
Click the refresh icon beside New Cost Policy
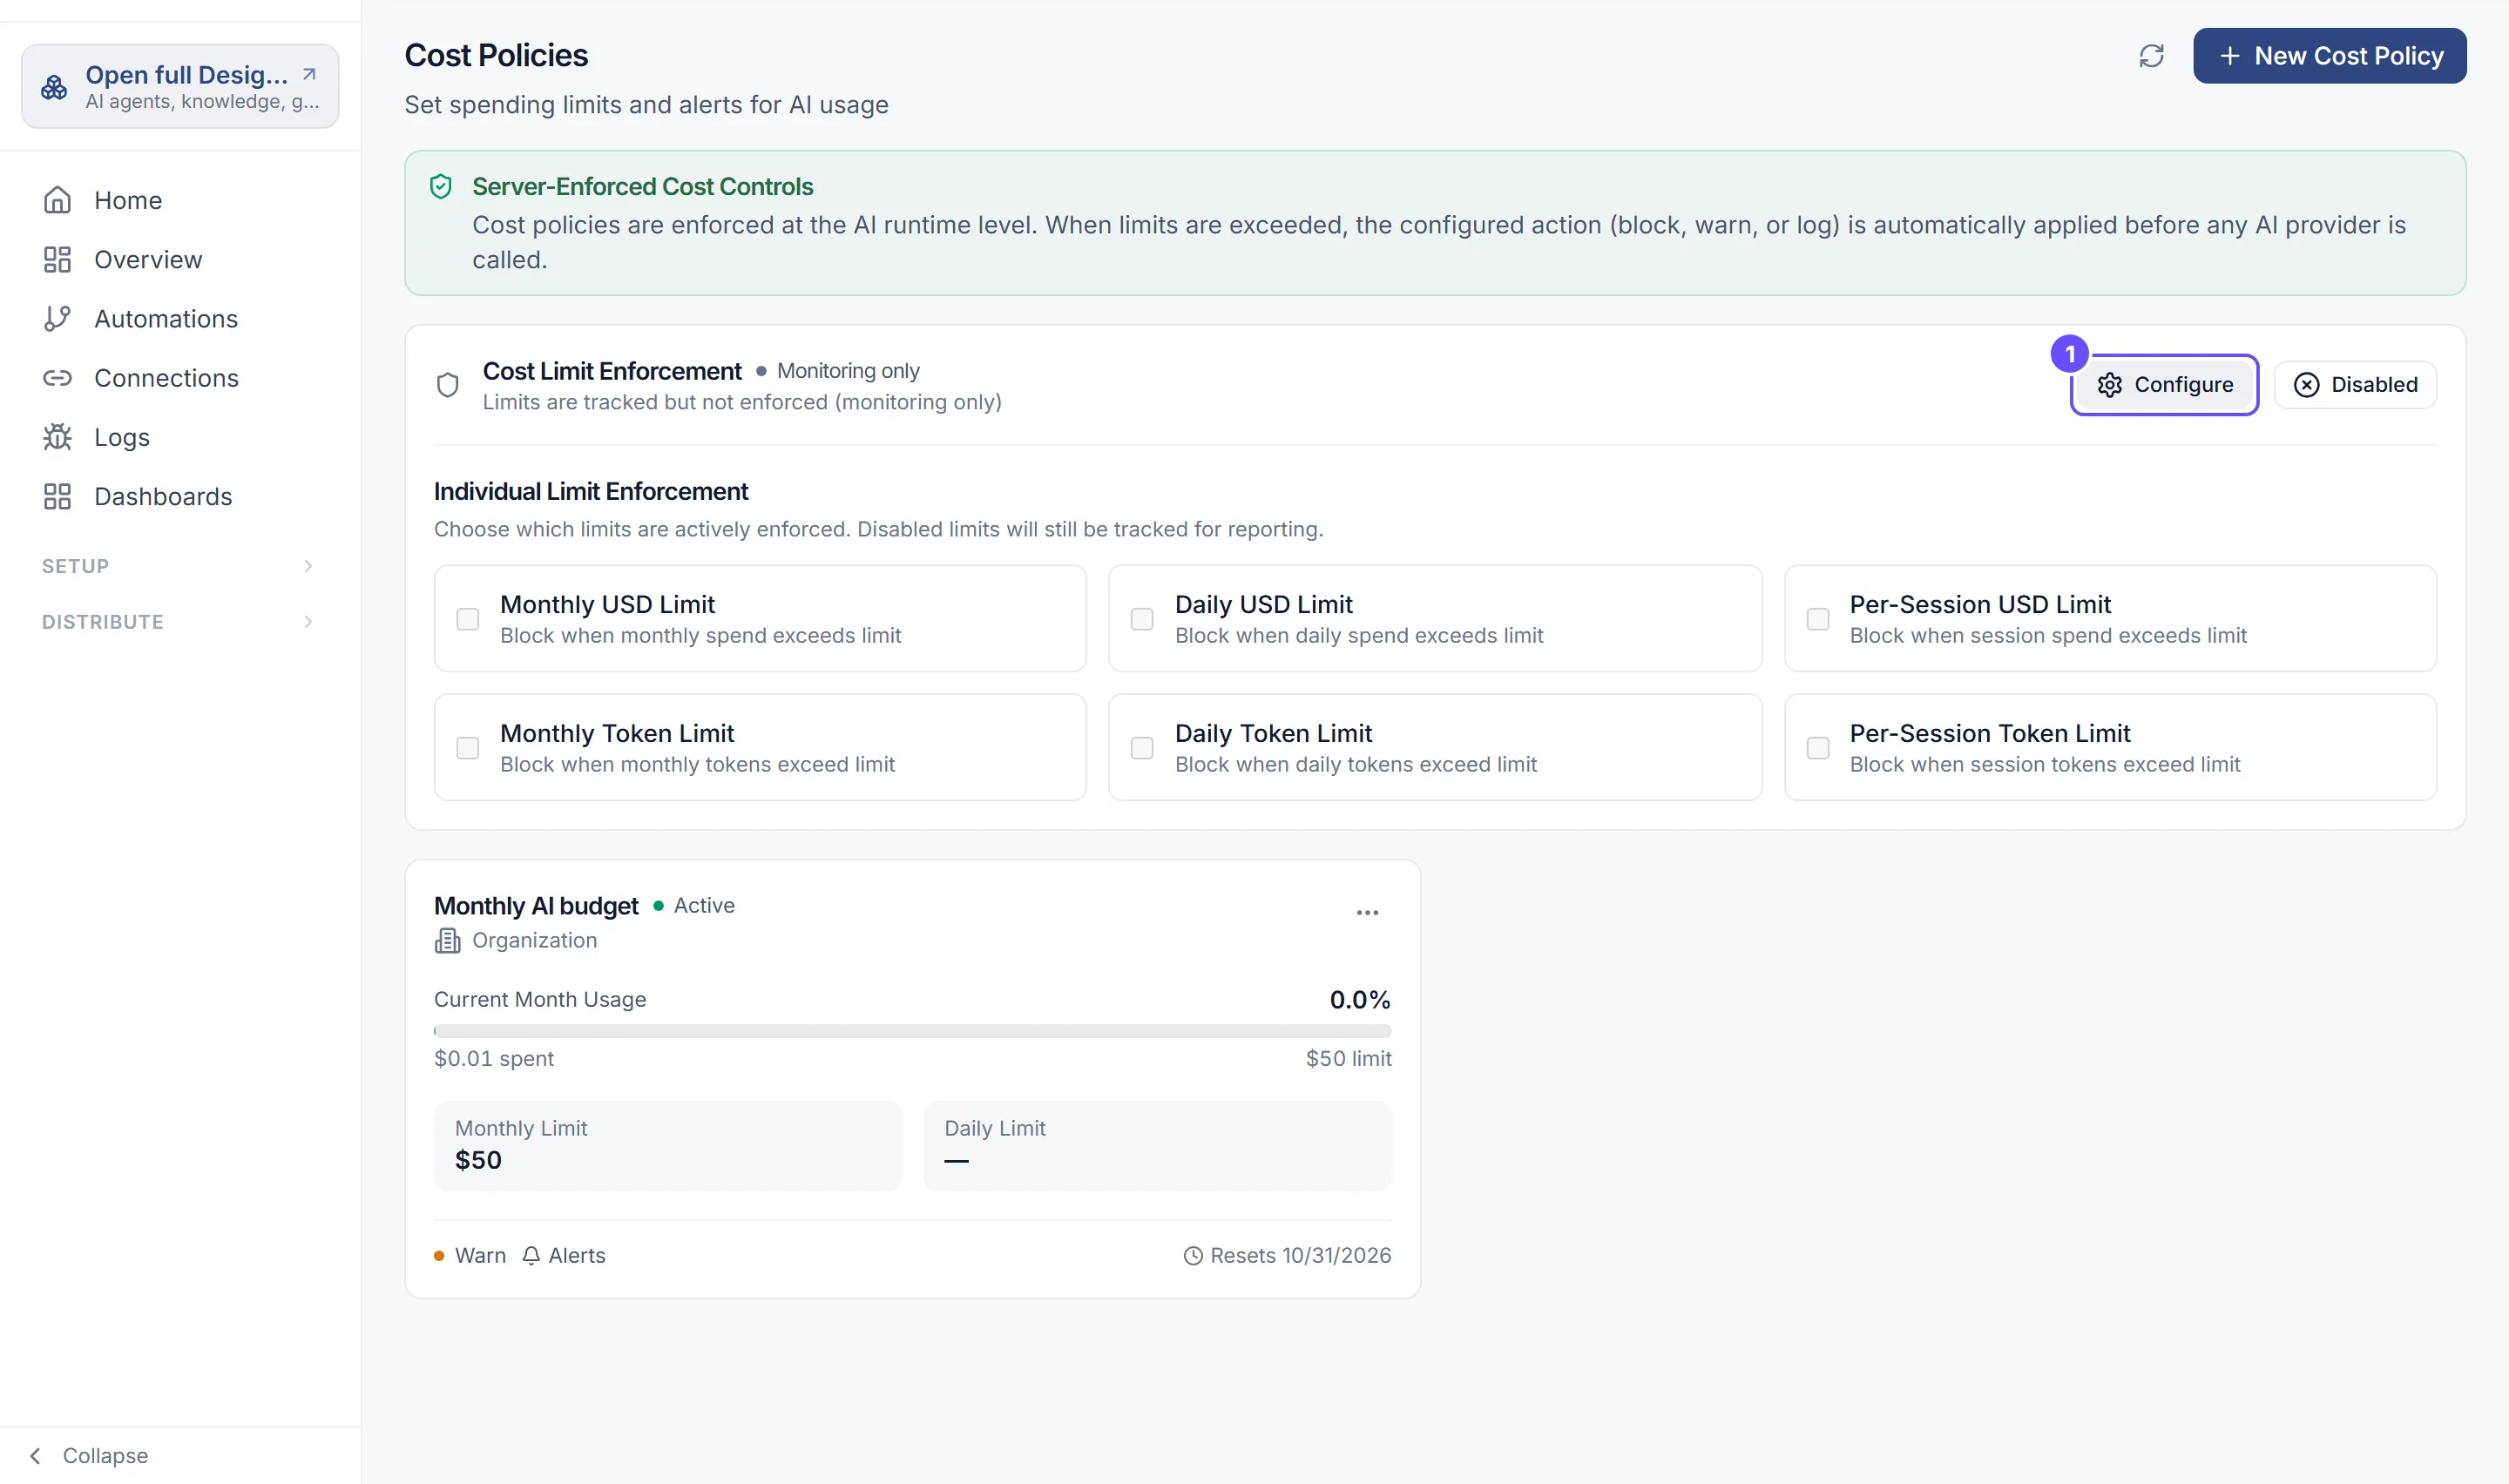coord(2151,56)
